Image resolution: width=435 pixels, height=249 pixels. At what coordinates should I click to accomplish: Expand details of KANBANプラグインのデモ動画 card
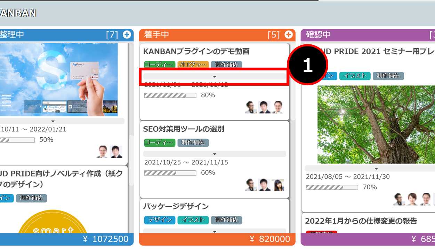point(215,76)
